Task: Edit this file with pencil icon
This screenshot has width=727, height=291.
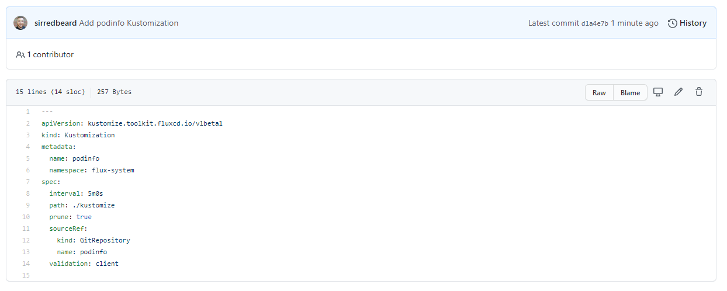Action: [x=678, y=92]
